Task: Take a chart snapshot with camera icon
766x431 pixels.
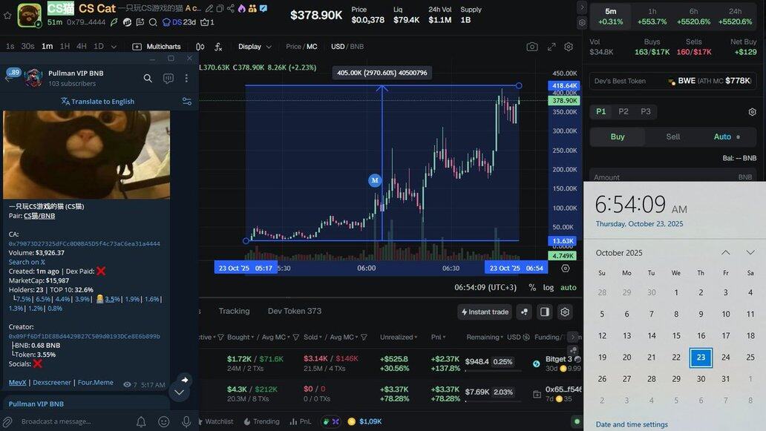Action: [x=532, y=47]
